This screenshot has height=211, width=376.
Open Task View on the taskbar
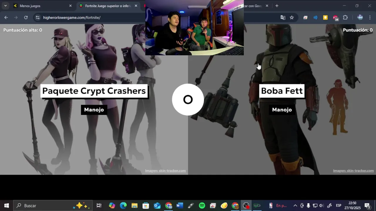[x=99, y=206]
